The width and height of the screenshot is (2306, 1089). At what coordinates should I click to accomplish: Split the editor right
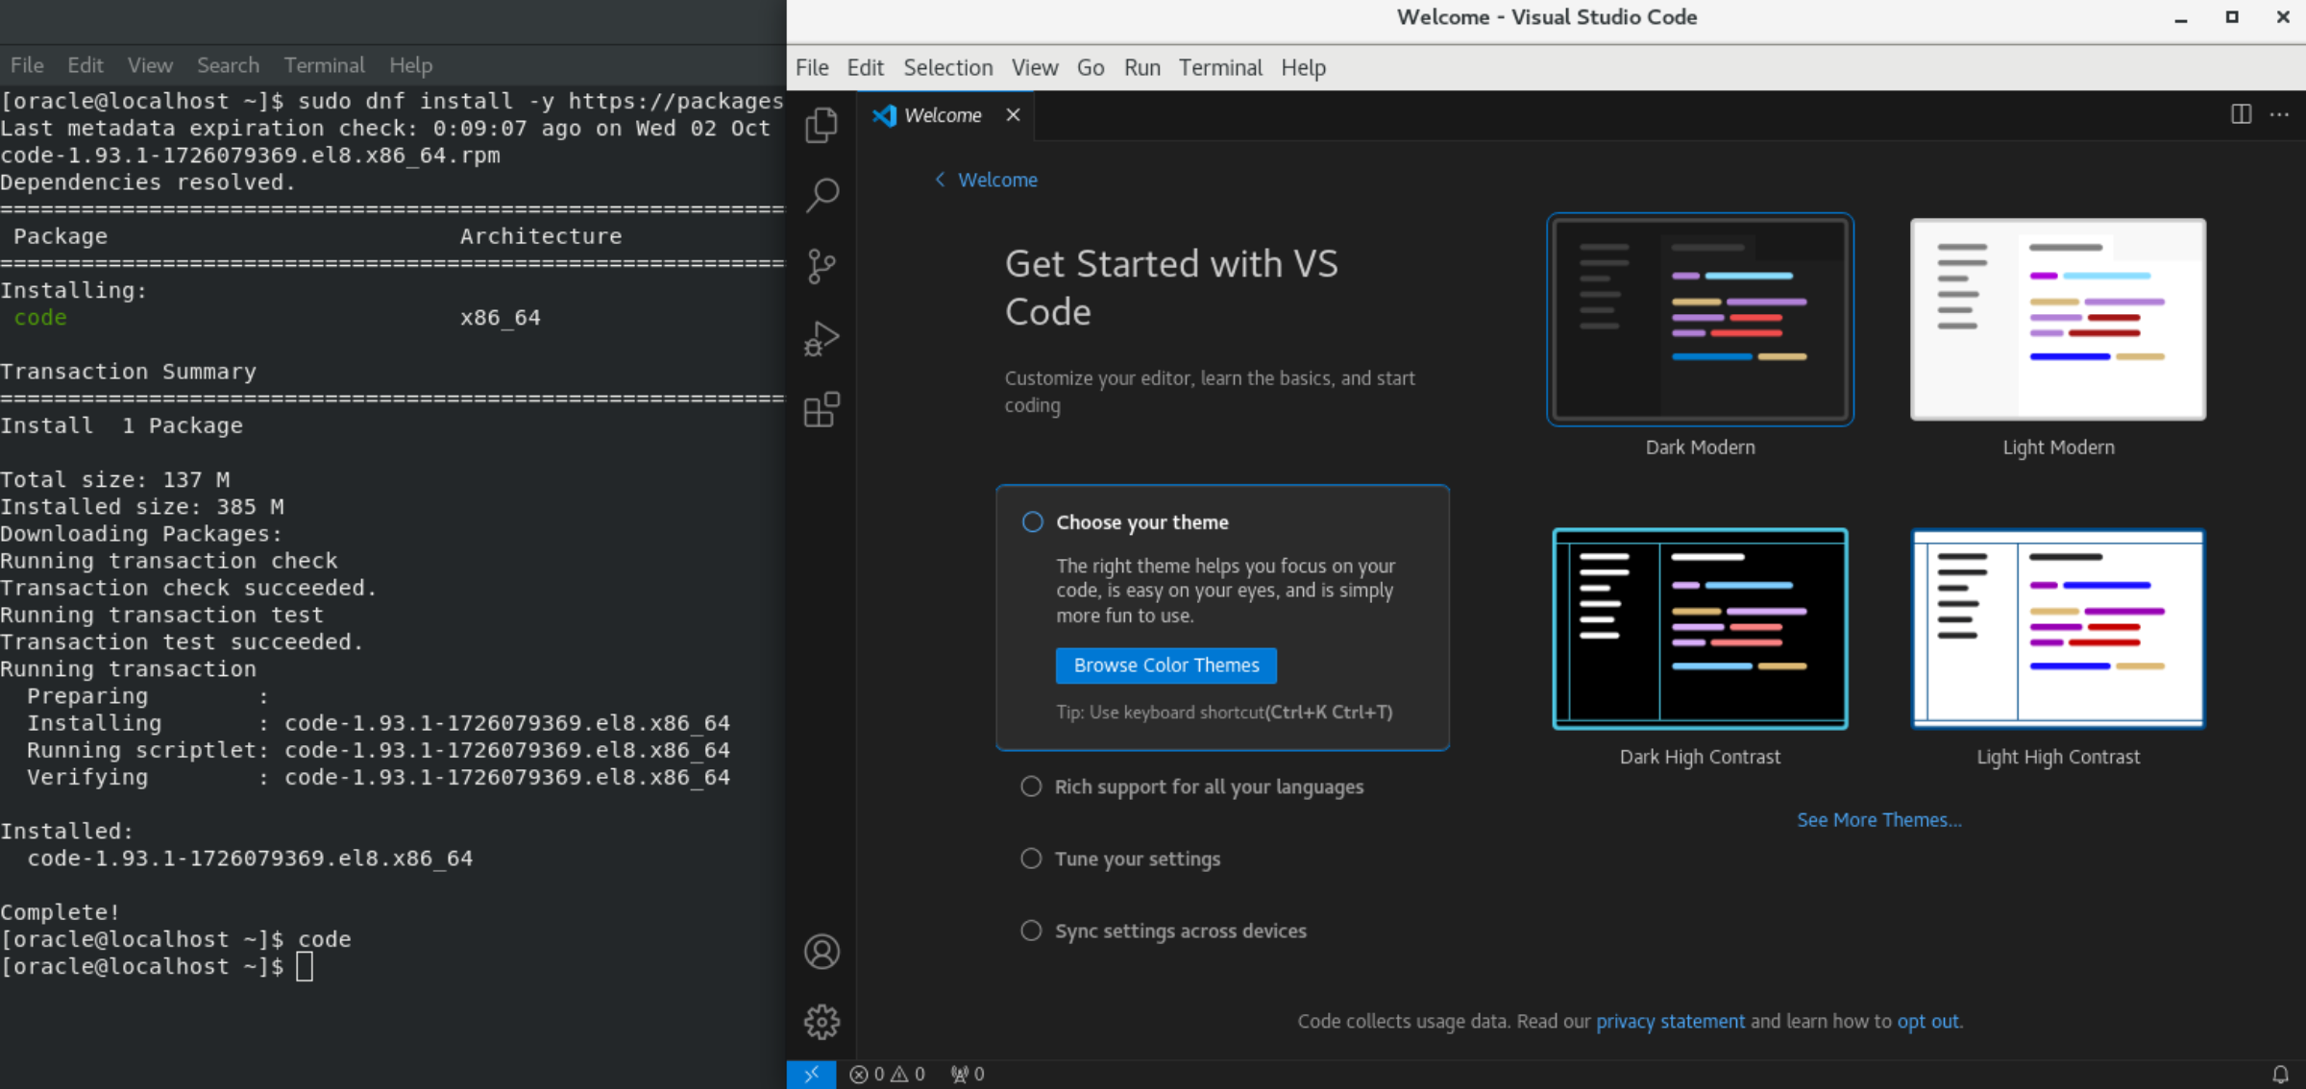coord(2241,114)
